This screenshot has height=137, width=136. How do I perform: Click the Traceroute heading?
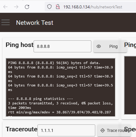pyautogui.click(x=22, y=129)
